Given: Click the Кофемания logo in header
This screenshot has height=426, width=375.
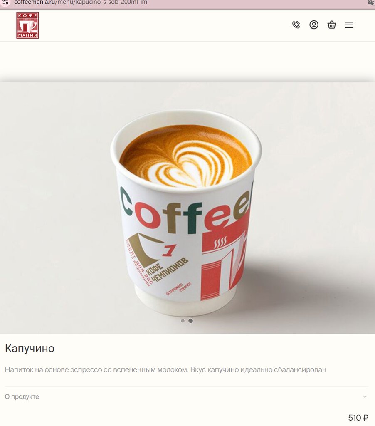Looking at the screenshot, I should click(27, 25).
